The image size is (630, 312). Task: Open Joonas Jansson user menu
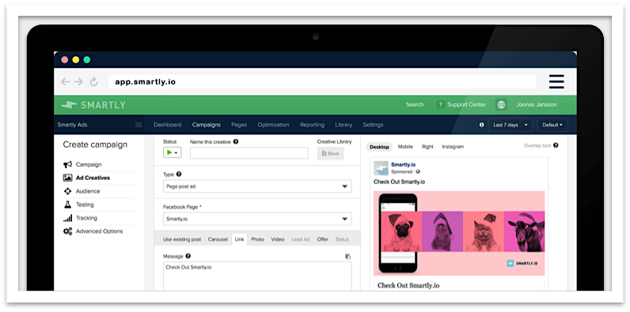point(539,105)
